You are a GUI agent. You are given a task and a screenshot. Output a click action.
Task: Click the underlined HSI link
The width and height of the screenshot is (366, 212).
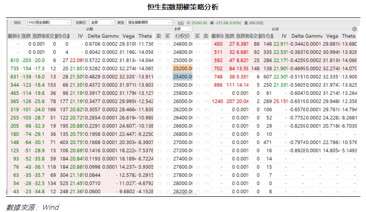tap(180, 23)
